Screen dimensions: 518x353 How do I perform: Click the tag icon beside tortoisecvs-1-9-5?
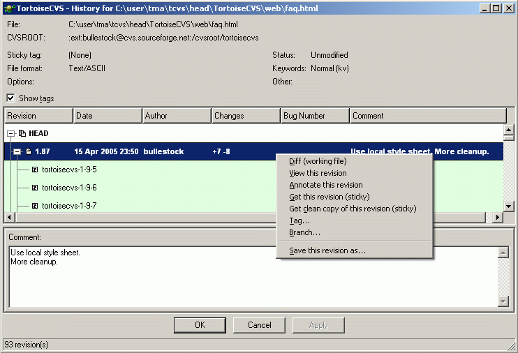[x=35, y=170]
